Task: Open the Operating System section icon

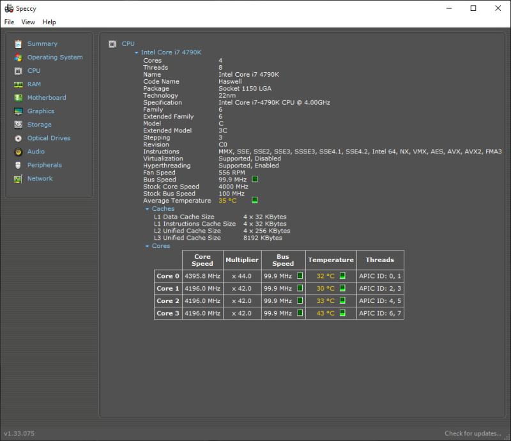Action: click(18, 58)
